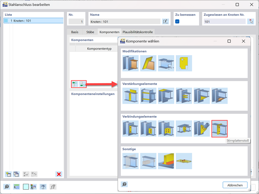This screenshot has height=194, width=259.
Task: Open the units 0,00 settings icon
Action: tap(16, 187)
